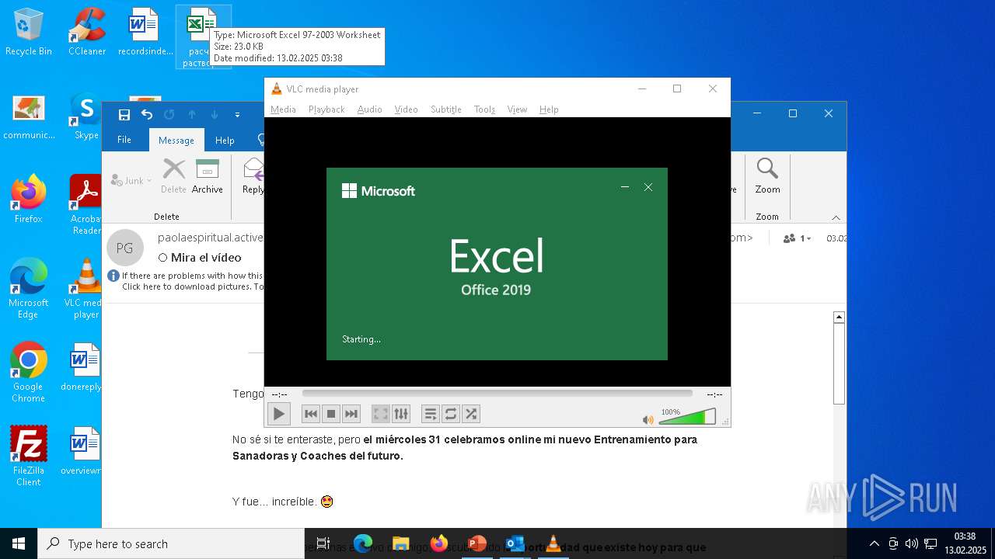Open VLC Subtitle menu
Viewport: 995px width, 559px height.
pyautogui.click(x=446, y=109)
